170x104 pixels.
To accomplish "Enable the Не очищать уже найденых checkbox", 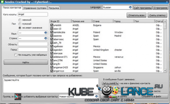I will pos(16,55).
